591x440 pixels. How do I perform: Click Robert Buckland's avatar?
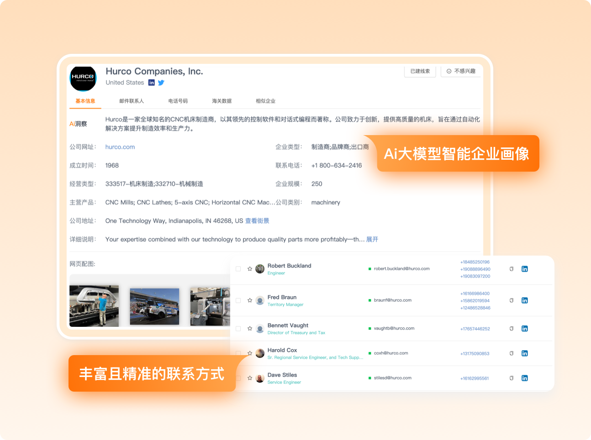(260, 269)
